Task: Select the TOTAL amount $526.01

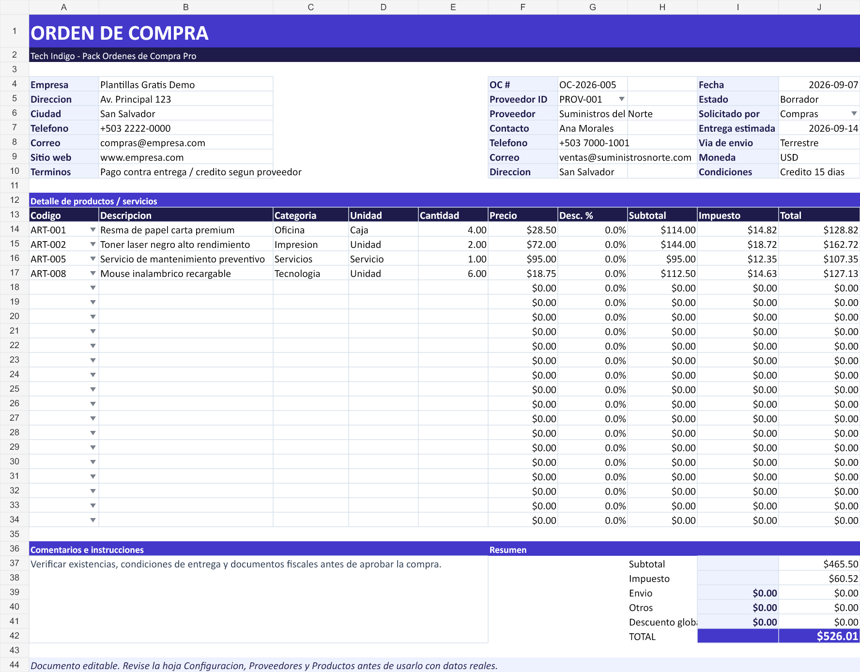Action: [819, 636]
